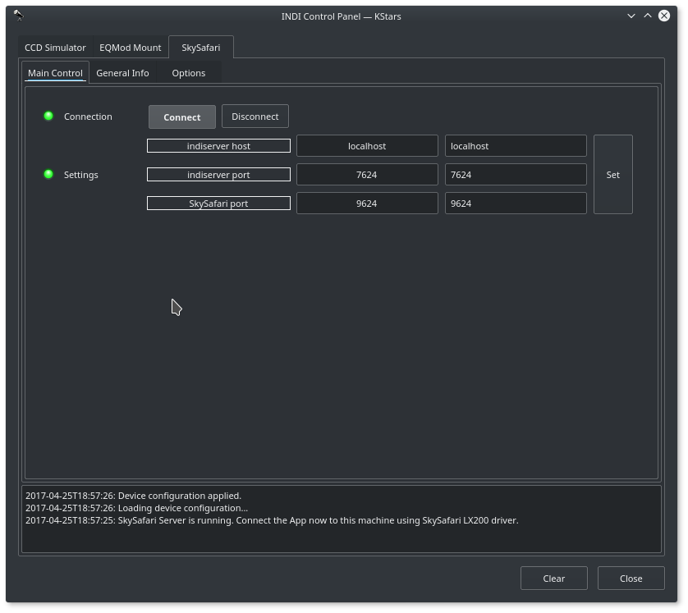Edit the indiserver host input field
The image size is (688, 613).
click(x=516, y=145)
